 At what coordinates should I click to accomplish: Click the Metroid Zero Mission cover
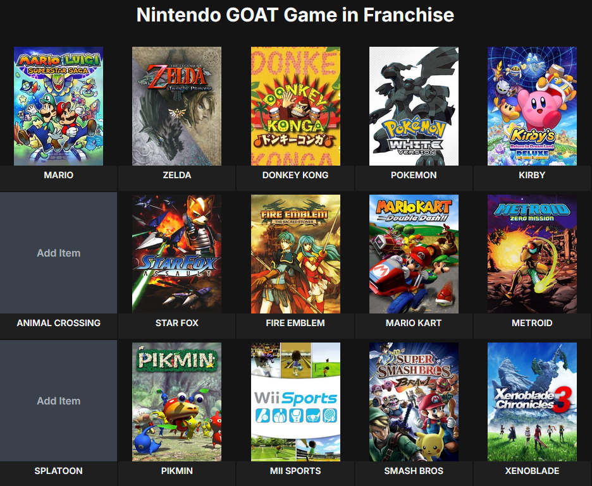point(532,254)
